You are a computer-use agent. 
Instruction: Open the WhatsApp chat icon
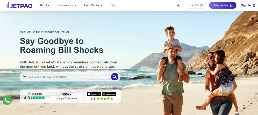(x=7, y=100)
